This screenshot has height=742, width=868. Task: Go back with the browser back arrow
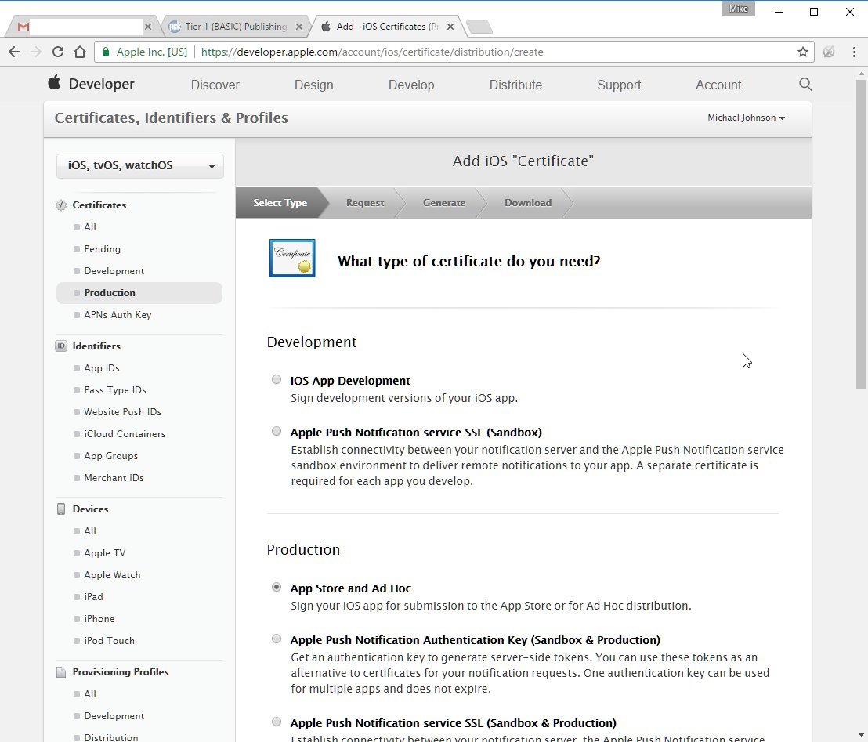pos(14,52)
